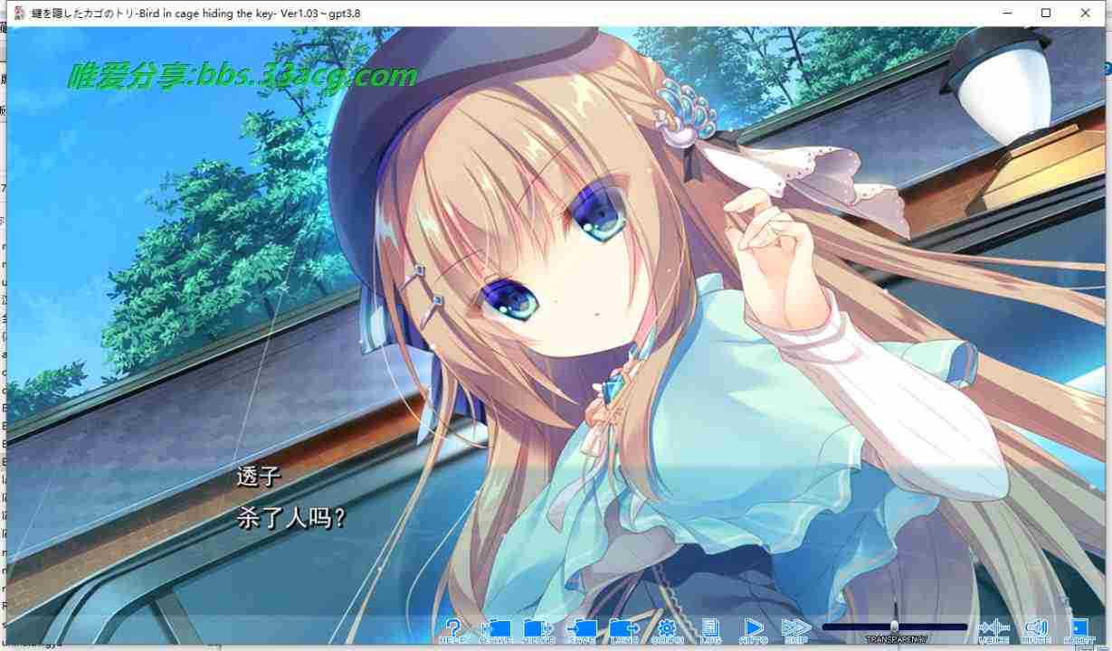The height and width of the screenshot is (651, 1112).
Task: Mute audio with the MUTE icon
Action: tap(1036, 629)
